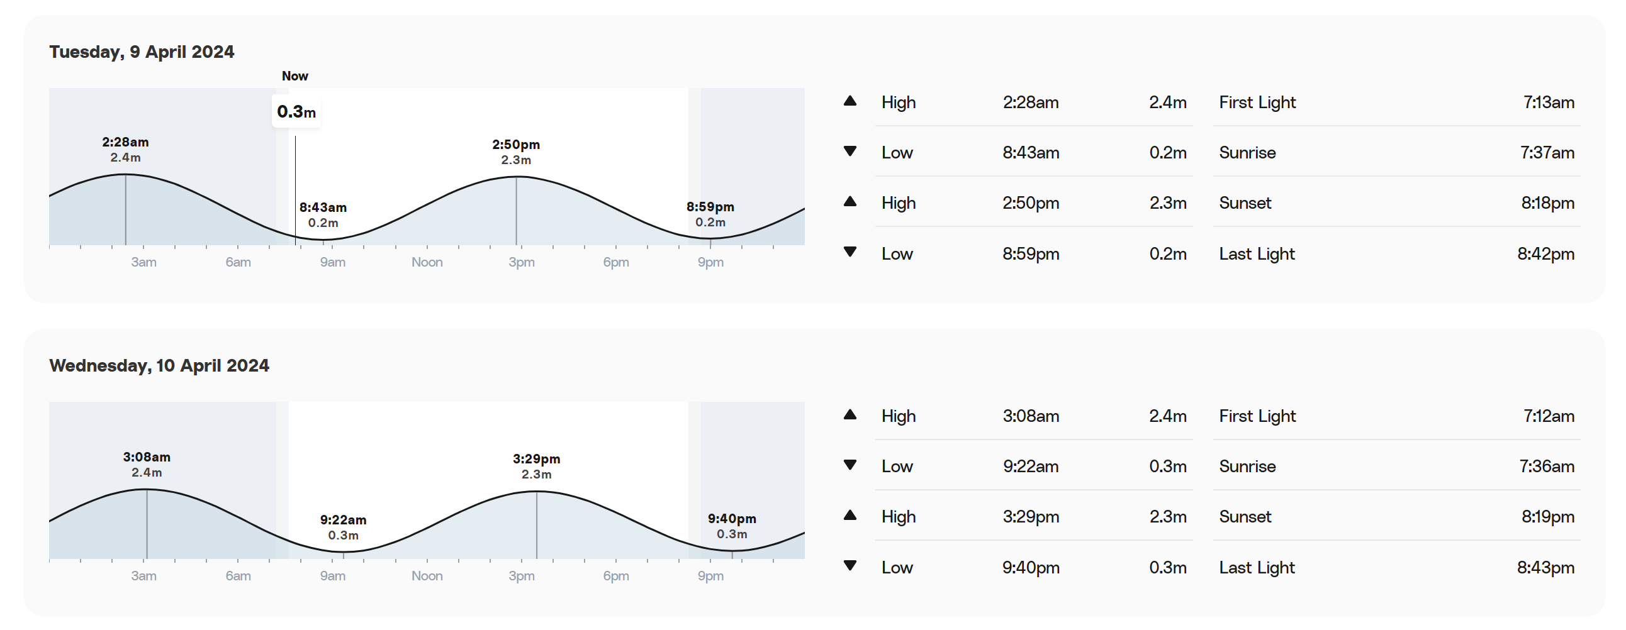
Task: Click the 9:22am 0.3m low tide label
Action: 344,528
